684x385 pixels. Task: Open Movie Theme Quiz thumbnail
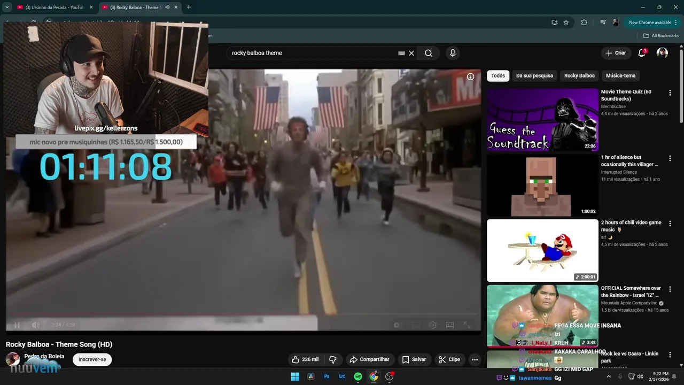[x=542, y=120]
